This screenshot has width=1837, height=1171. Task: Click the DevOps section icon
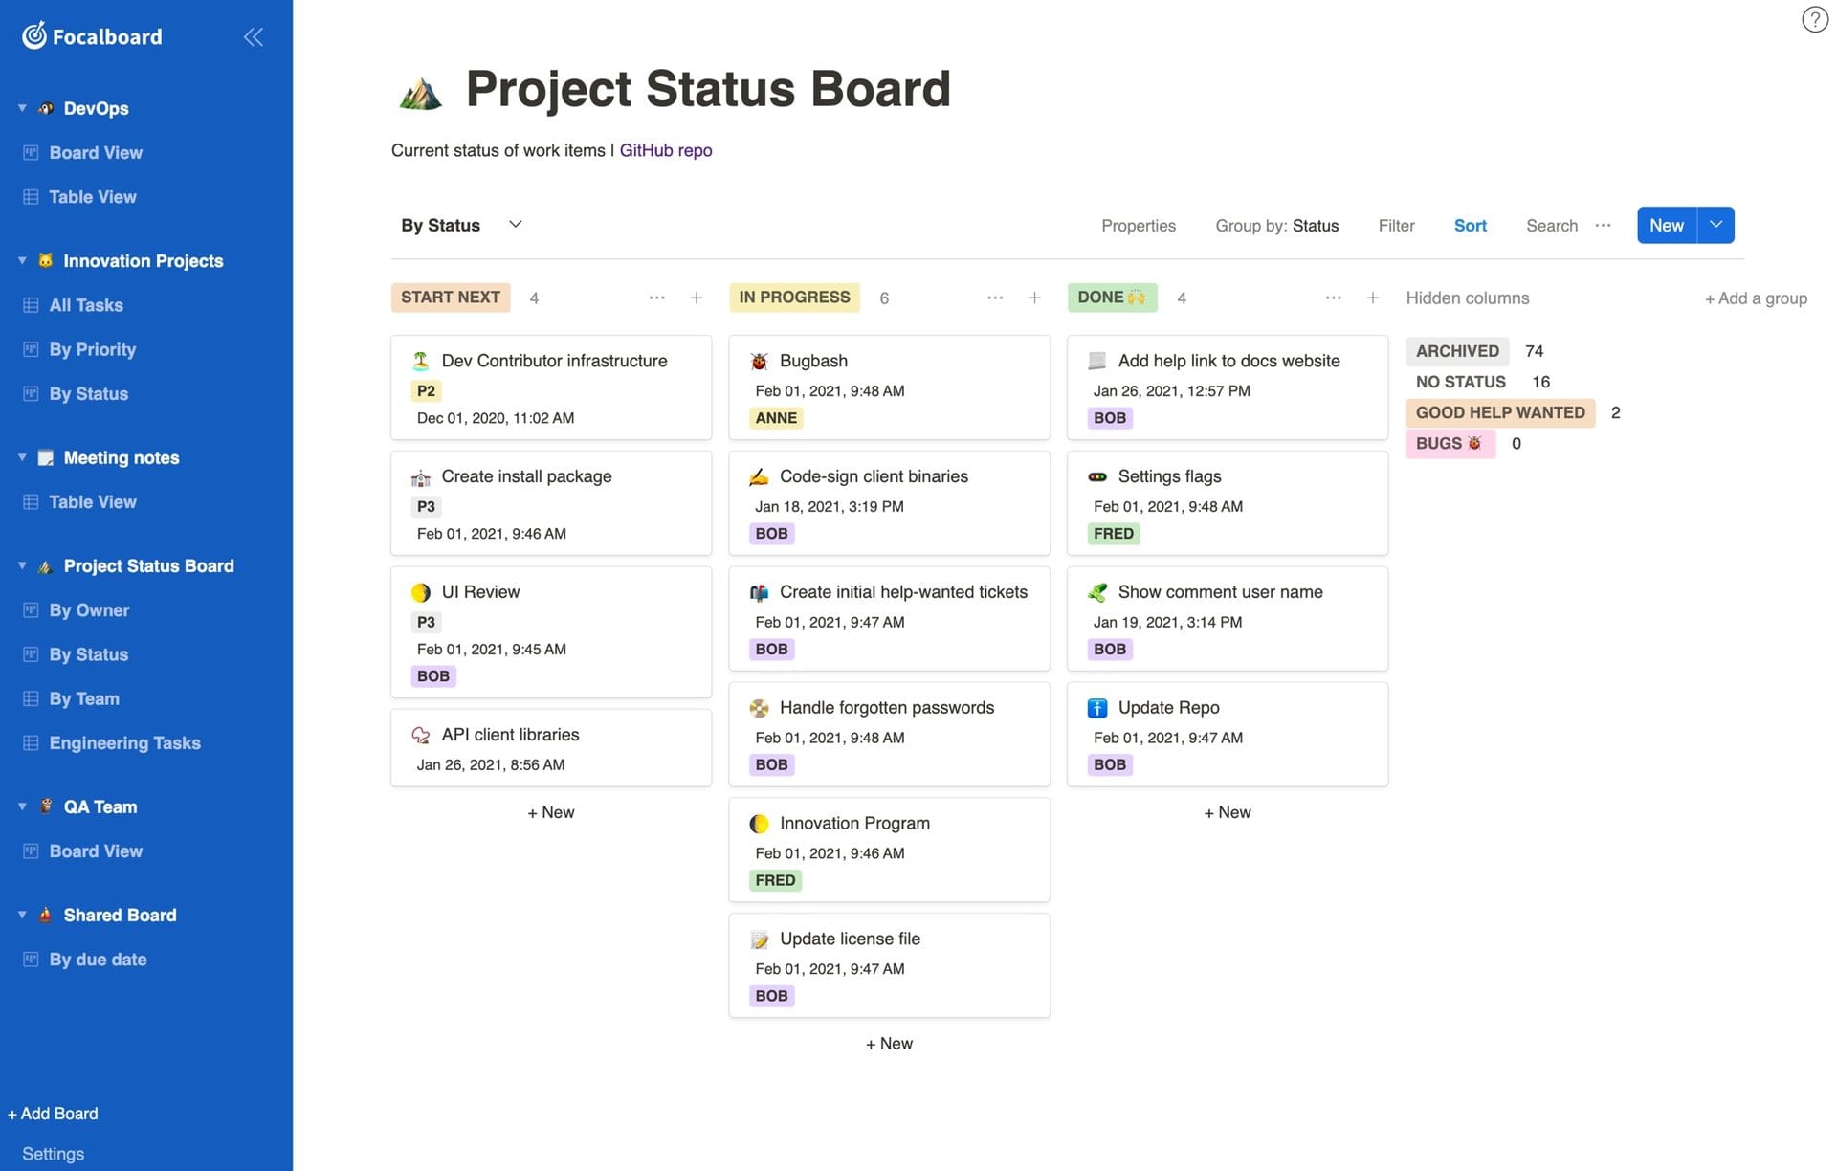(x=44, y=107)
